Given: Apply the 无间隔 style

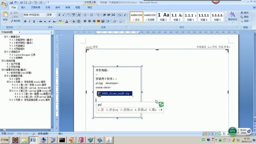Looking at the screenshot, I should point(150,17).
